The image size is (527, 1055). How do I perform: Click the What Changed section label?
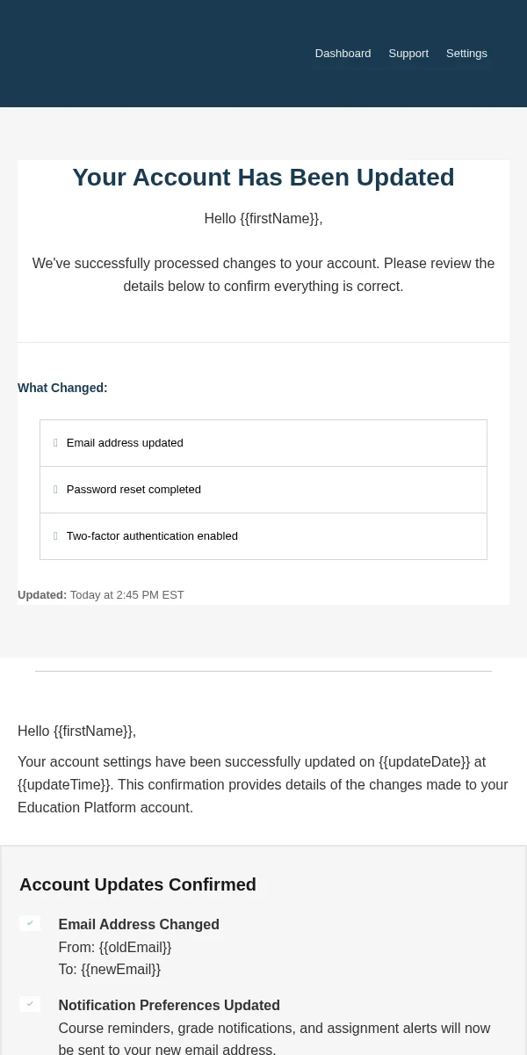(x=62, y=388)
